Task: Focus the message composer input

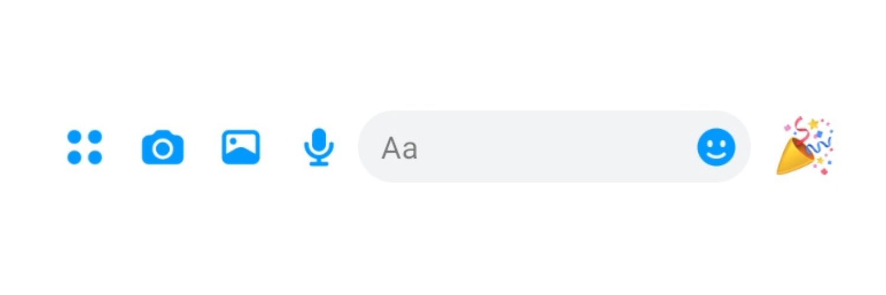Action: point(554,146)
